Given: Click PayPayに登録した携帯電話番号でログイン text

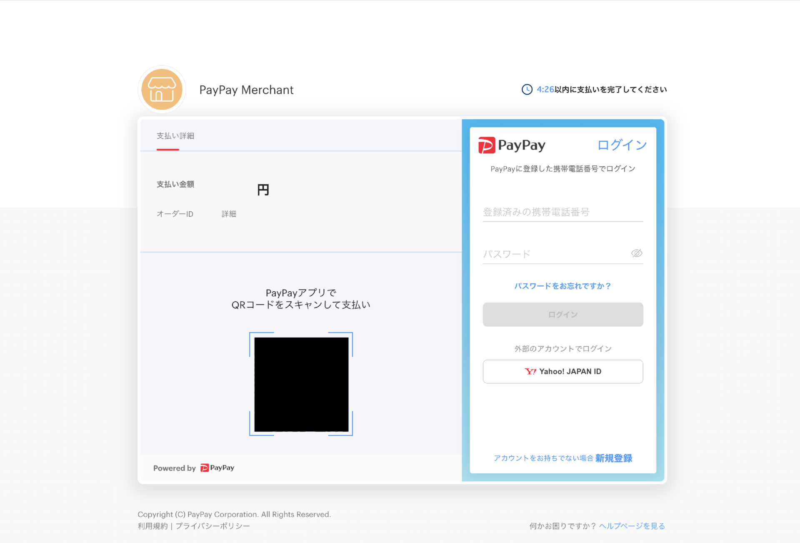Looking at the screenshot, I should click(563, 169).
